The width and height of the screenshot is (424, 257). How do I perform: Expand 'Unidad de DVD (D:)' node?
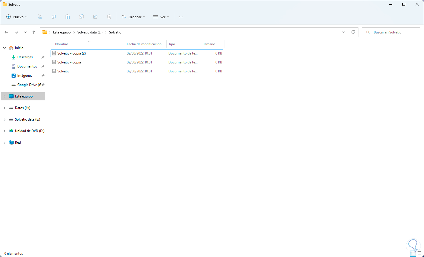[x=5, y=131]
